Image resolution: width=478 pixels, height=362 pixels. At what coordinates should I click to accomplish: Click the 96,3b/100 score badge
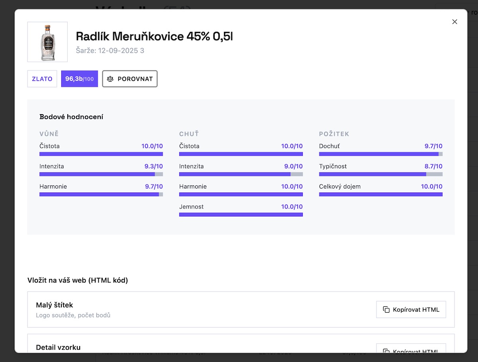click(80, 79)
